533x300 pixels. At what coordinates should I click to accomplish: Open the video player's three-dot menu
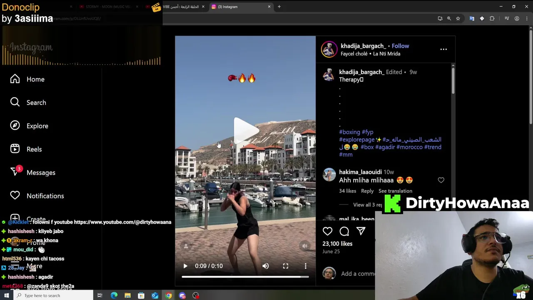[x=305, y=266]
